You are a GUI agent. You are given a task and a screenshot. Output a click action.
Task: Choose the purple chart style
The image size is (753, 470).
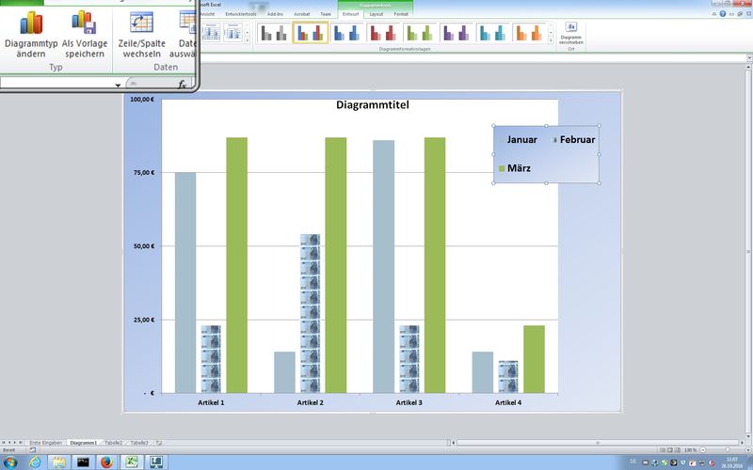456,34
